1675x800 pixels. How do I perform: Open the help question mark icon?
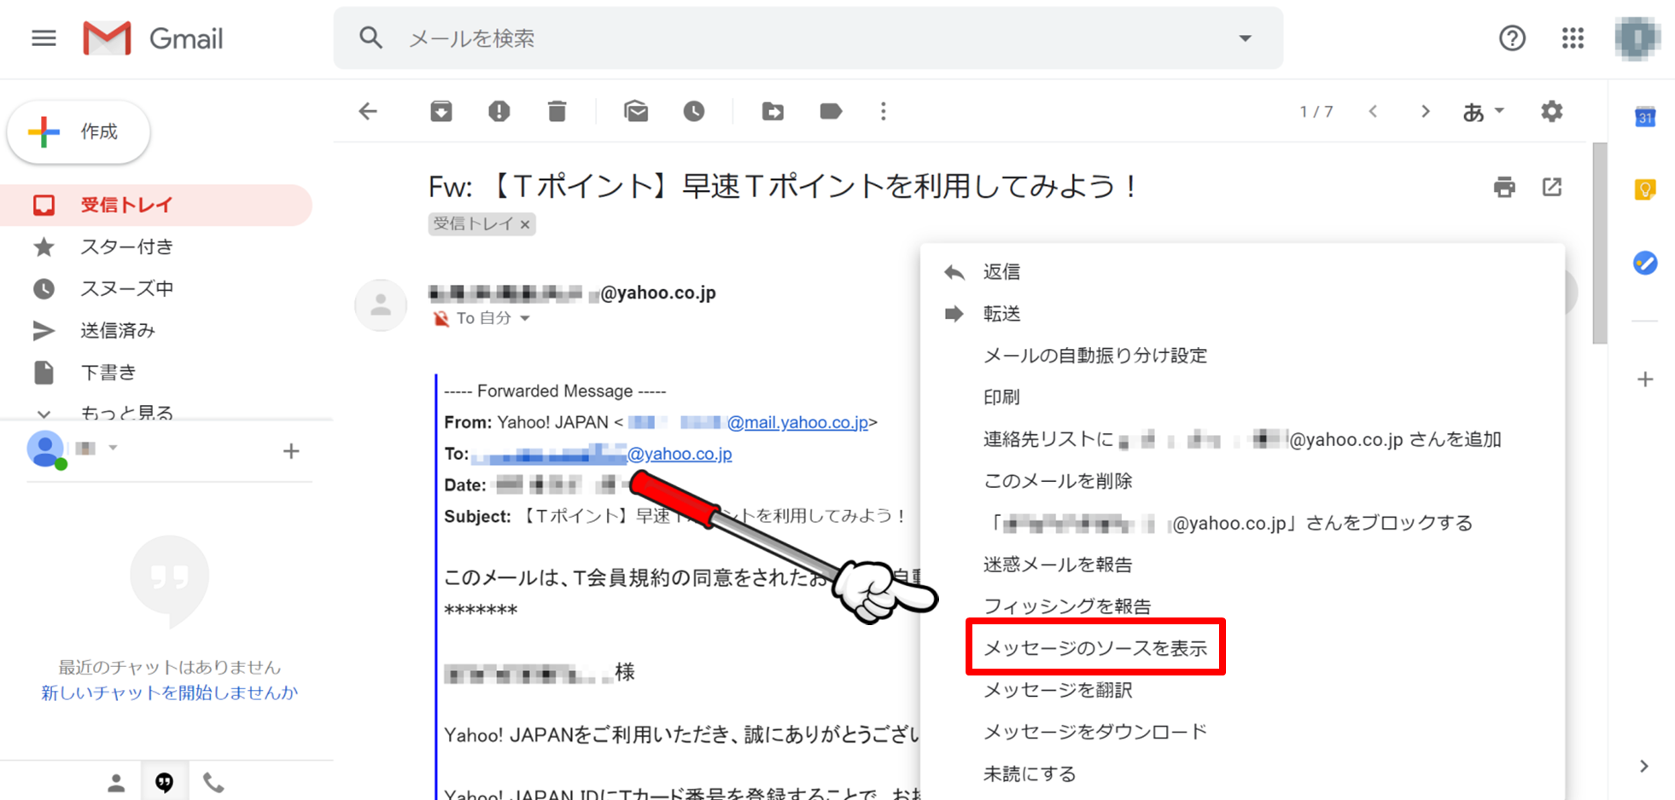(1512, 38)
